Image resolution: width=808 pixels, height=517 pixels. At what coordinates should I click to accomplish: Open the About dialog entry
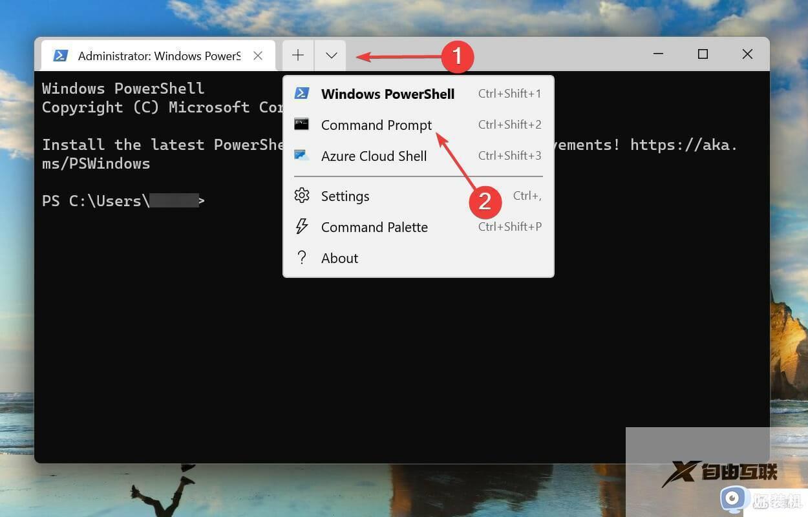(339, 258)
